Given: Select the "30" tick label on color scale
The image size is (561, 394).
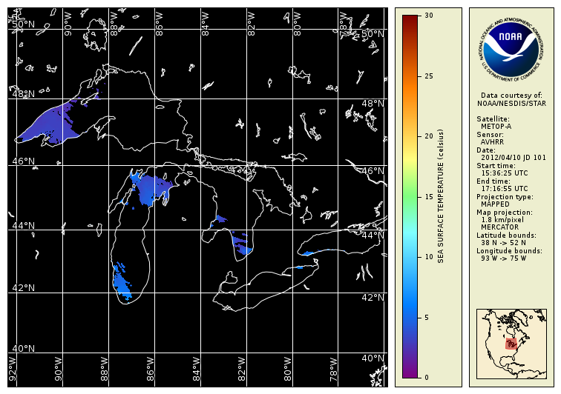Looking at the screenshot, I should click(429, 16).
